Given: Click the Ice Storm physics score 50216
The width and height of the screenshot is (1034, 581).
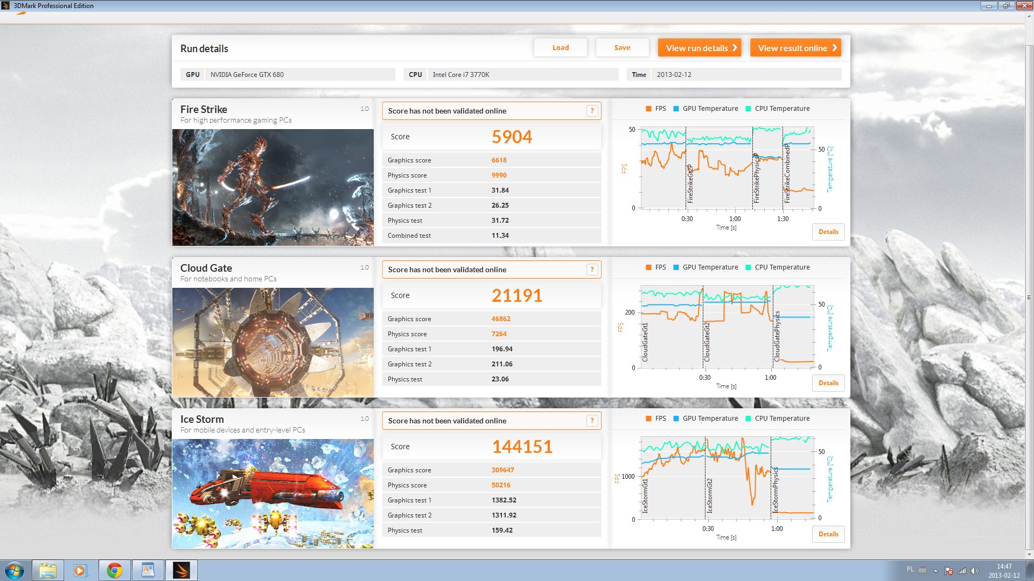Looking at the screenshot, I should click(x=501, y=485).
